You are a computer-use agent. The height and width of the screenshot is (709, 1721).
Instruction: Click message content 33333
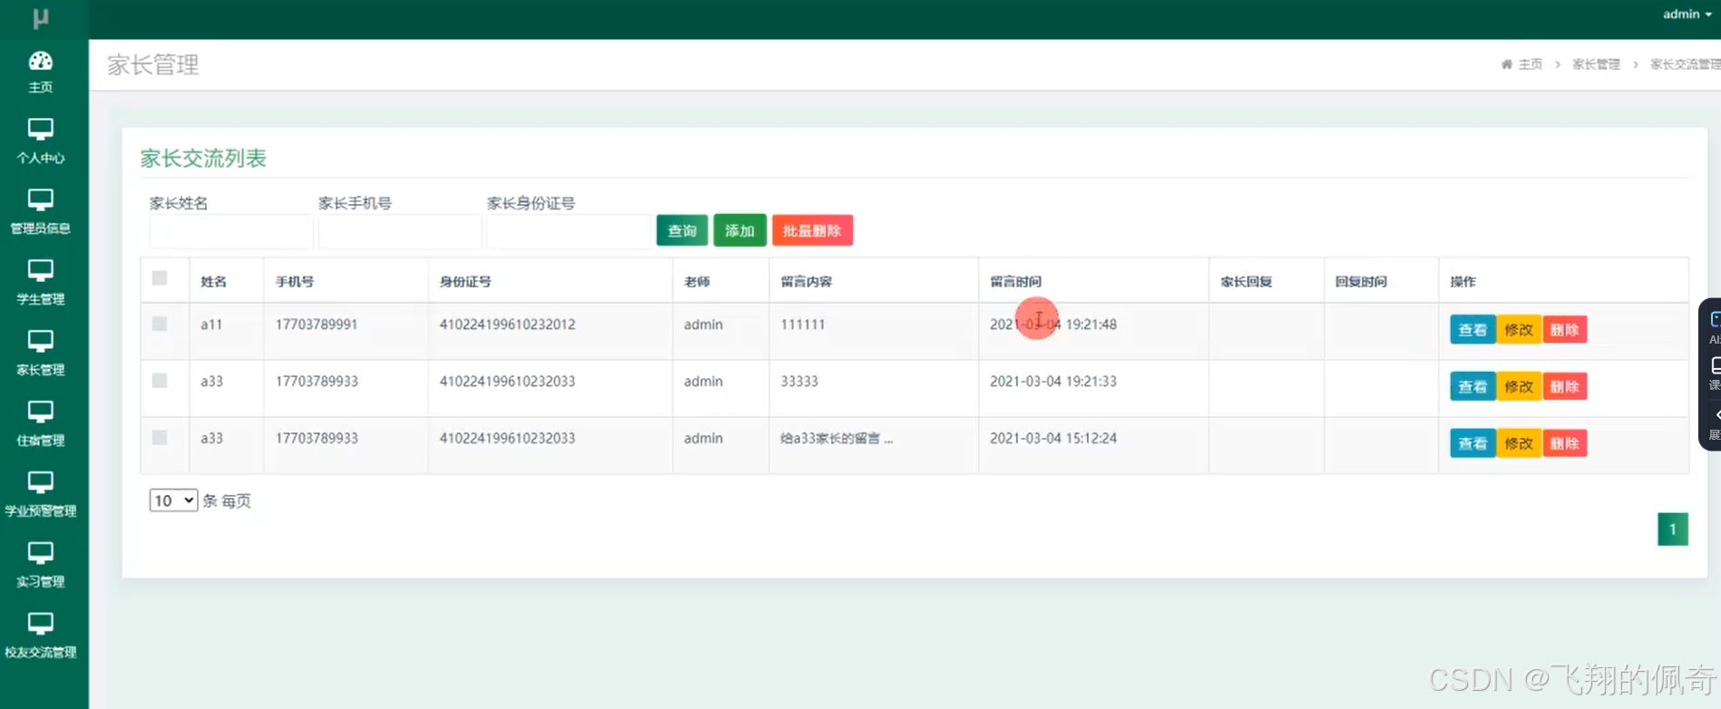point(799,382)
